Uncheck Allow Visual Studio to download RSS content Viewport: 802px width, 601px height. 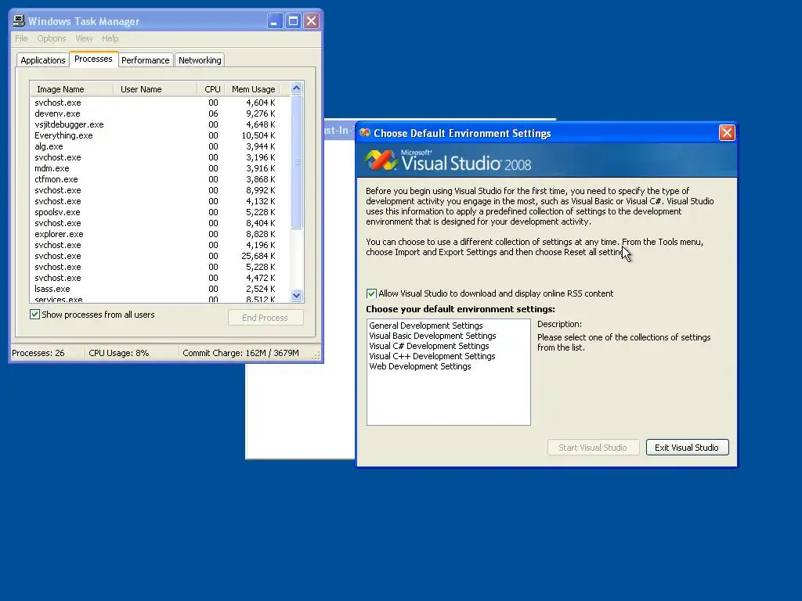point(371,293)
